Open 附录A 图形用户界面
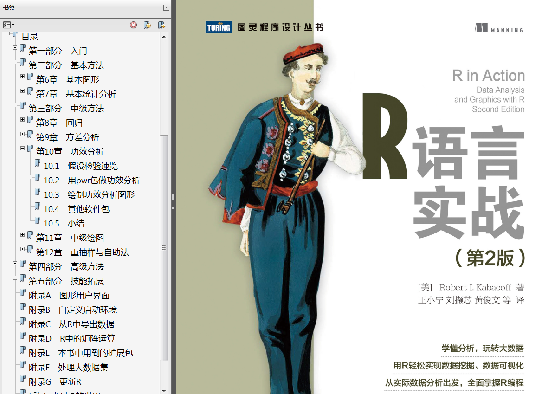This screenshot has width=555, height=394. (x=69, y=296)
